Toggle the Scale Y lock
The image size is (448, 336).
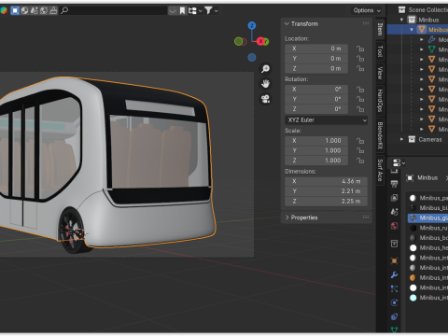[360, 150]
